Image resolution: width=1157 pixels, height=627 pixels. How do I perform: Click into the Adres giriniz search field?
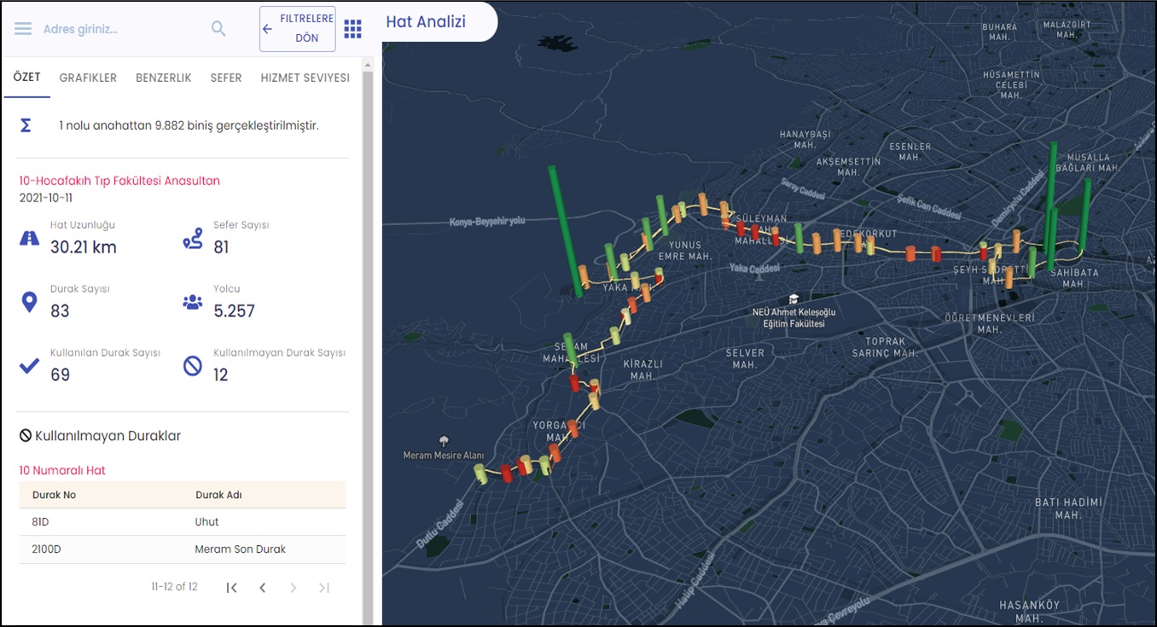tap(119, 29)
